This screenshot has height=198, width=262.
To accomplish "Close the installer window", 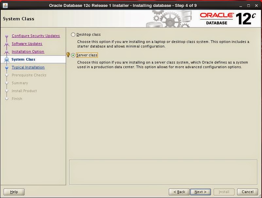I will pos(256,6).
